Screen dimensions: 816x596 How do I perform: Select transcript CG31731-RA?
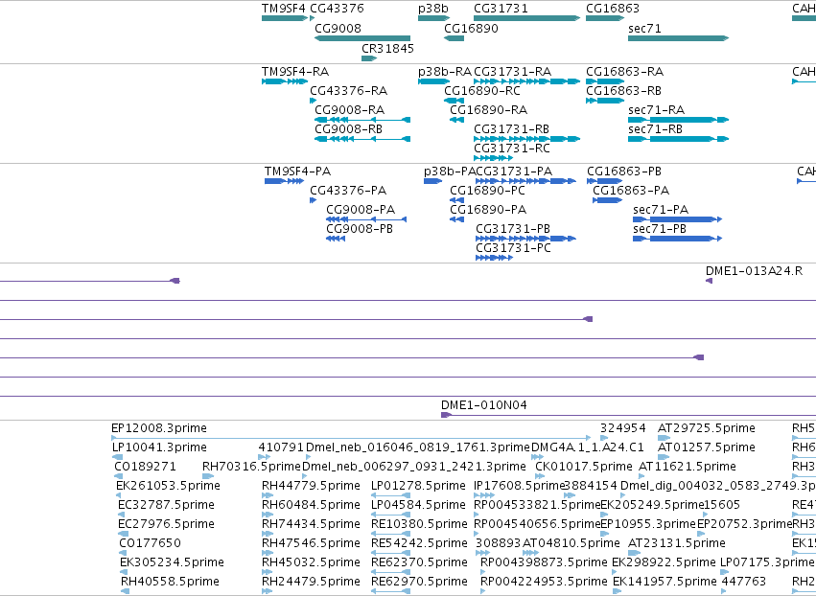coord(512,71)
